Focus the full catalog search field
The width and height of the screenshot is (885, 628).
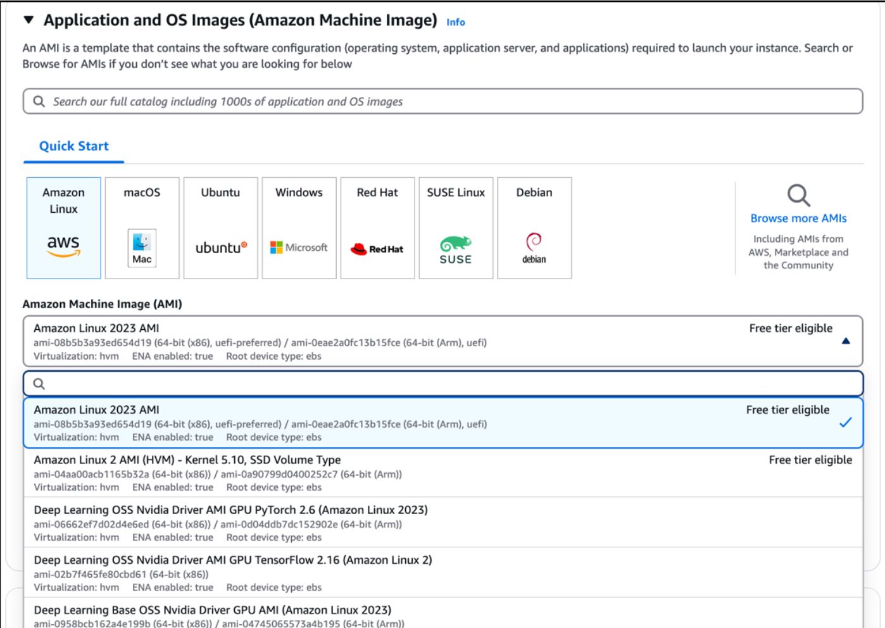(x=443, y=101)
